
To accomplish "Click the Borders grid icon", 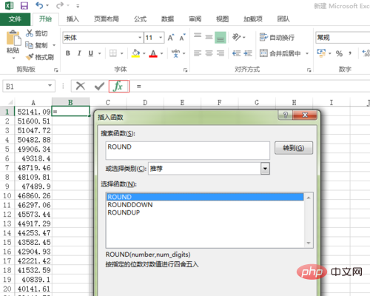I will (x=113, y=53).
